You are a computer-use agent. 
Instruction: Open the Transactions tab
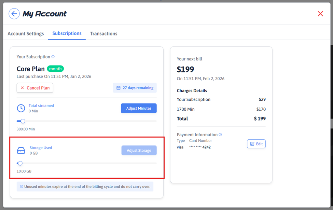[103, 33]
